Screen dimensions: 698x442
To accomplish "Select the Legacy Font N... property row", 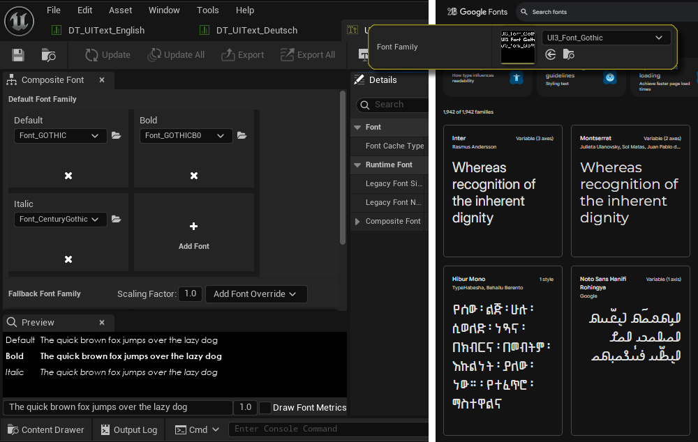I will 389,202.
